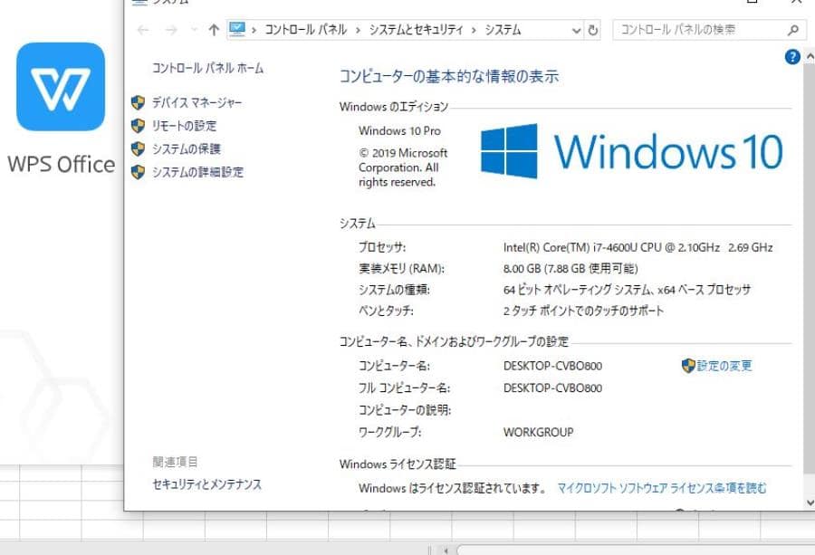
Task: Open help with the blue question mark
Action: [x=792, y=57]
